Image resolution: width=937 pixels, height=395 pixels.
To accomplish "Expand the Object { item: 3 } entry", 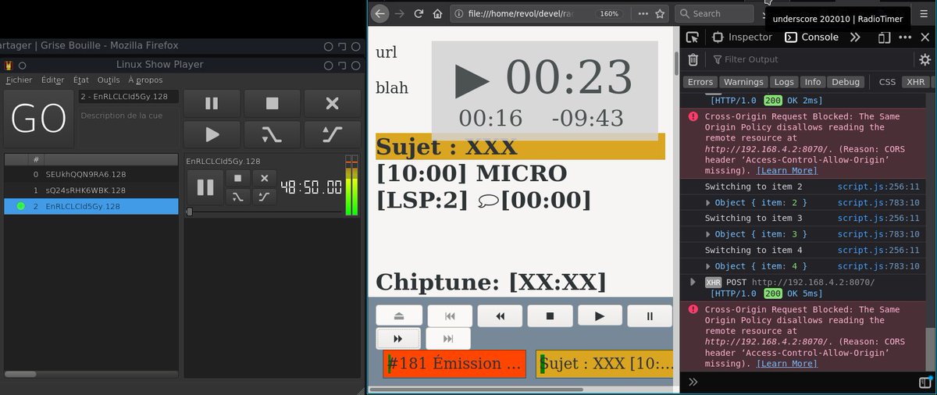I will coord(708,234).
